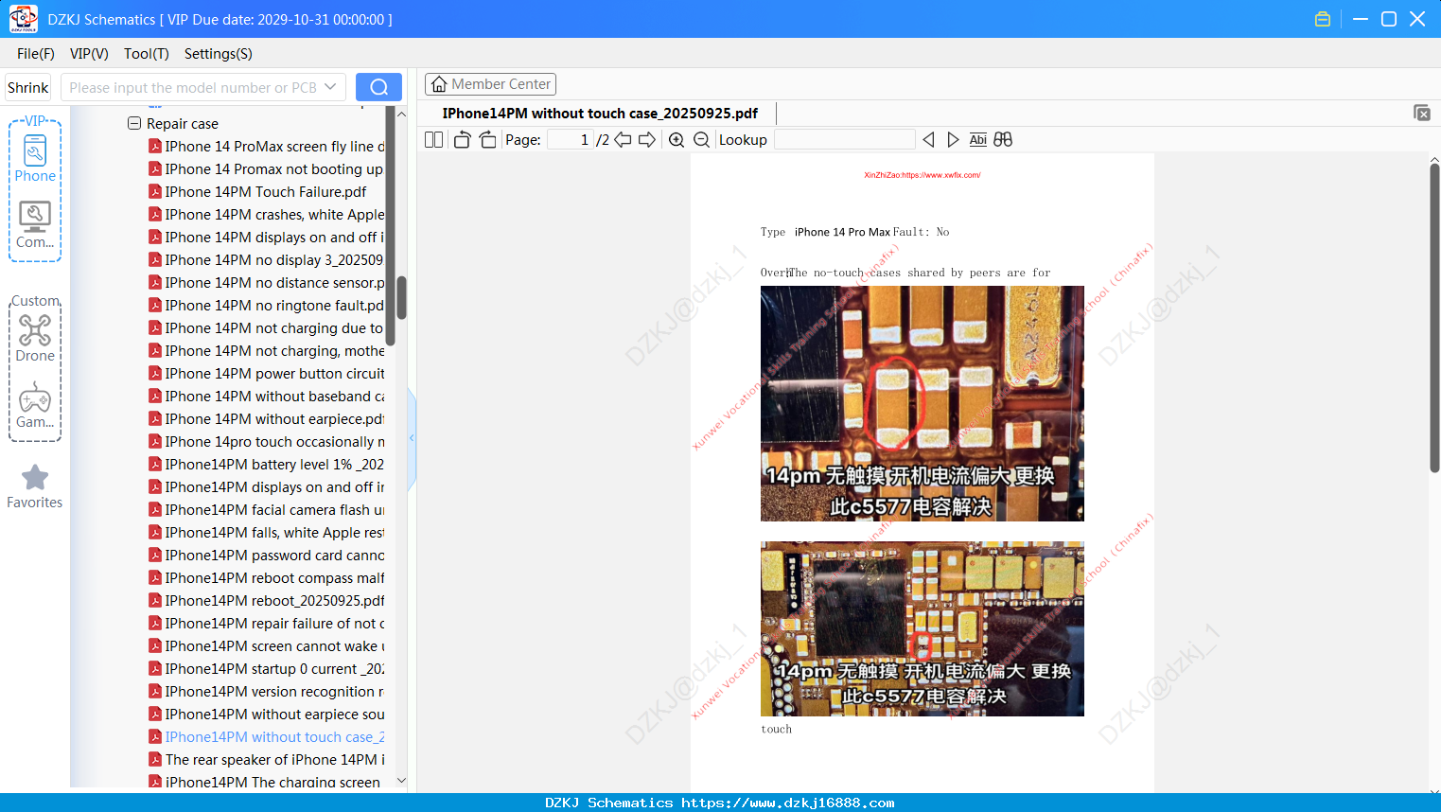Image resolution: width=1441 pixels, height=812 pixels.
Task: Collapse the Repair case tree node
Action: [134, 123]
